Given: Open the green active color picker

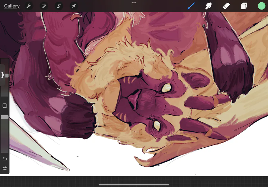Looking at the screenshot, I should [x=261, y=6].
